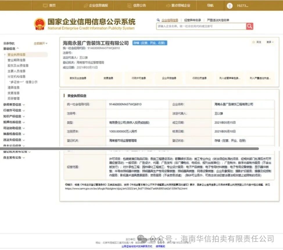The height and width of the screenshot is (250, 283).
Task: Select 股东及出资信息 in sidebar
Action: coord(18,66)
